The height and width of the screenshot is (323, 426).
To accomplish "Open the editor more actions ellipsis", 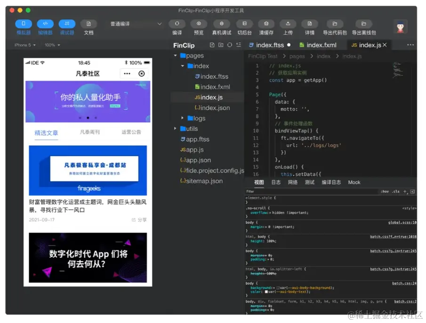I will pyautogui.click(x=410, y=45).
